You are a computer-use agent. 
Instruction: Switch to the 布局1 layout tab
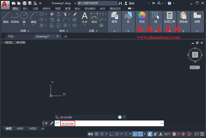[x=20, y=129]
